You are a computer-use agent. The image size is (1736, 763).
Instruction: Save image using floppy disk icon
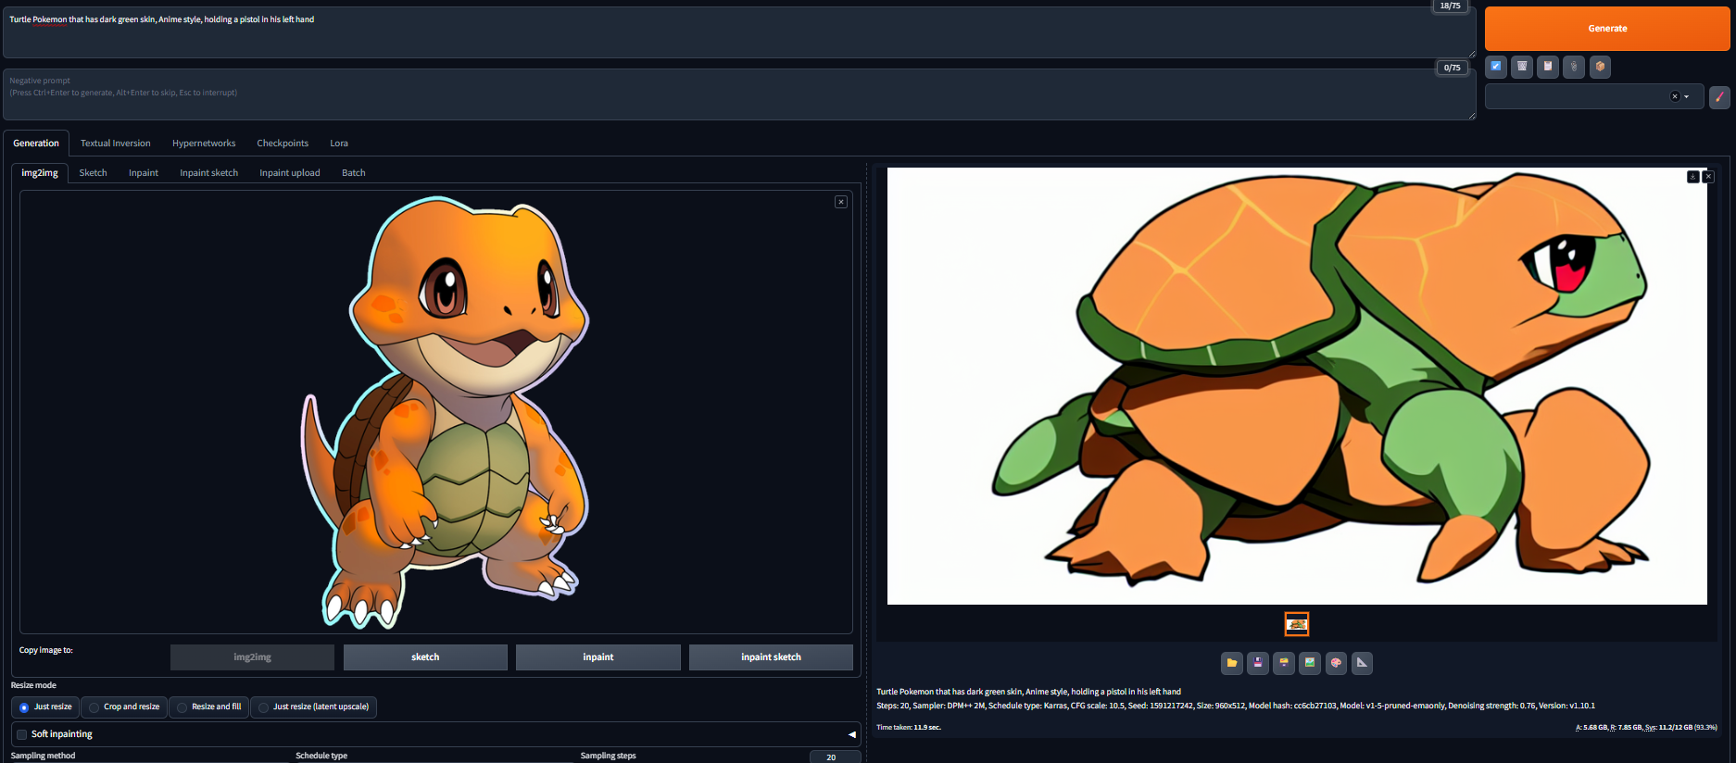1257,662
